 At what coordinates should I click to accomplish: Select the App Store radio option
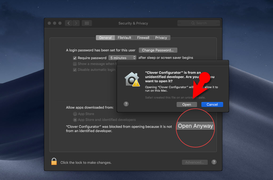(x=75, y=114)
